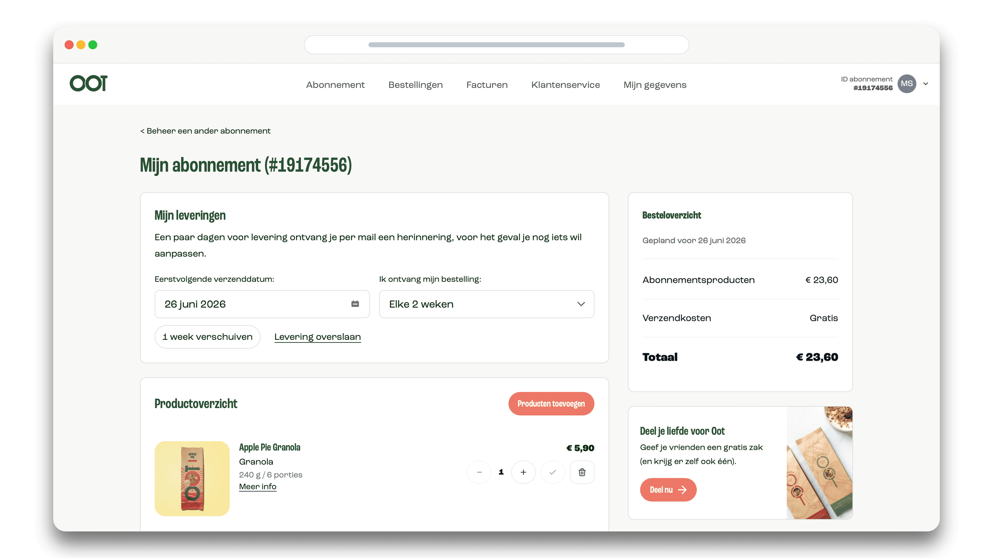The width and height of the screenshot is (993, 558).
Task: Confirm quantity with the checkmark icon
Action: coord(552,472)
